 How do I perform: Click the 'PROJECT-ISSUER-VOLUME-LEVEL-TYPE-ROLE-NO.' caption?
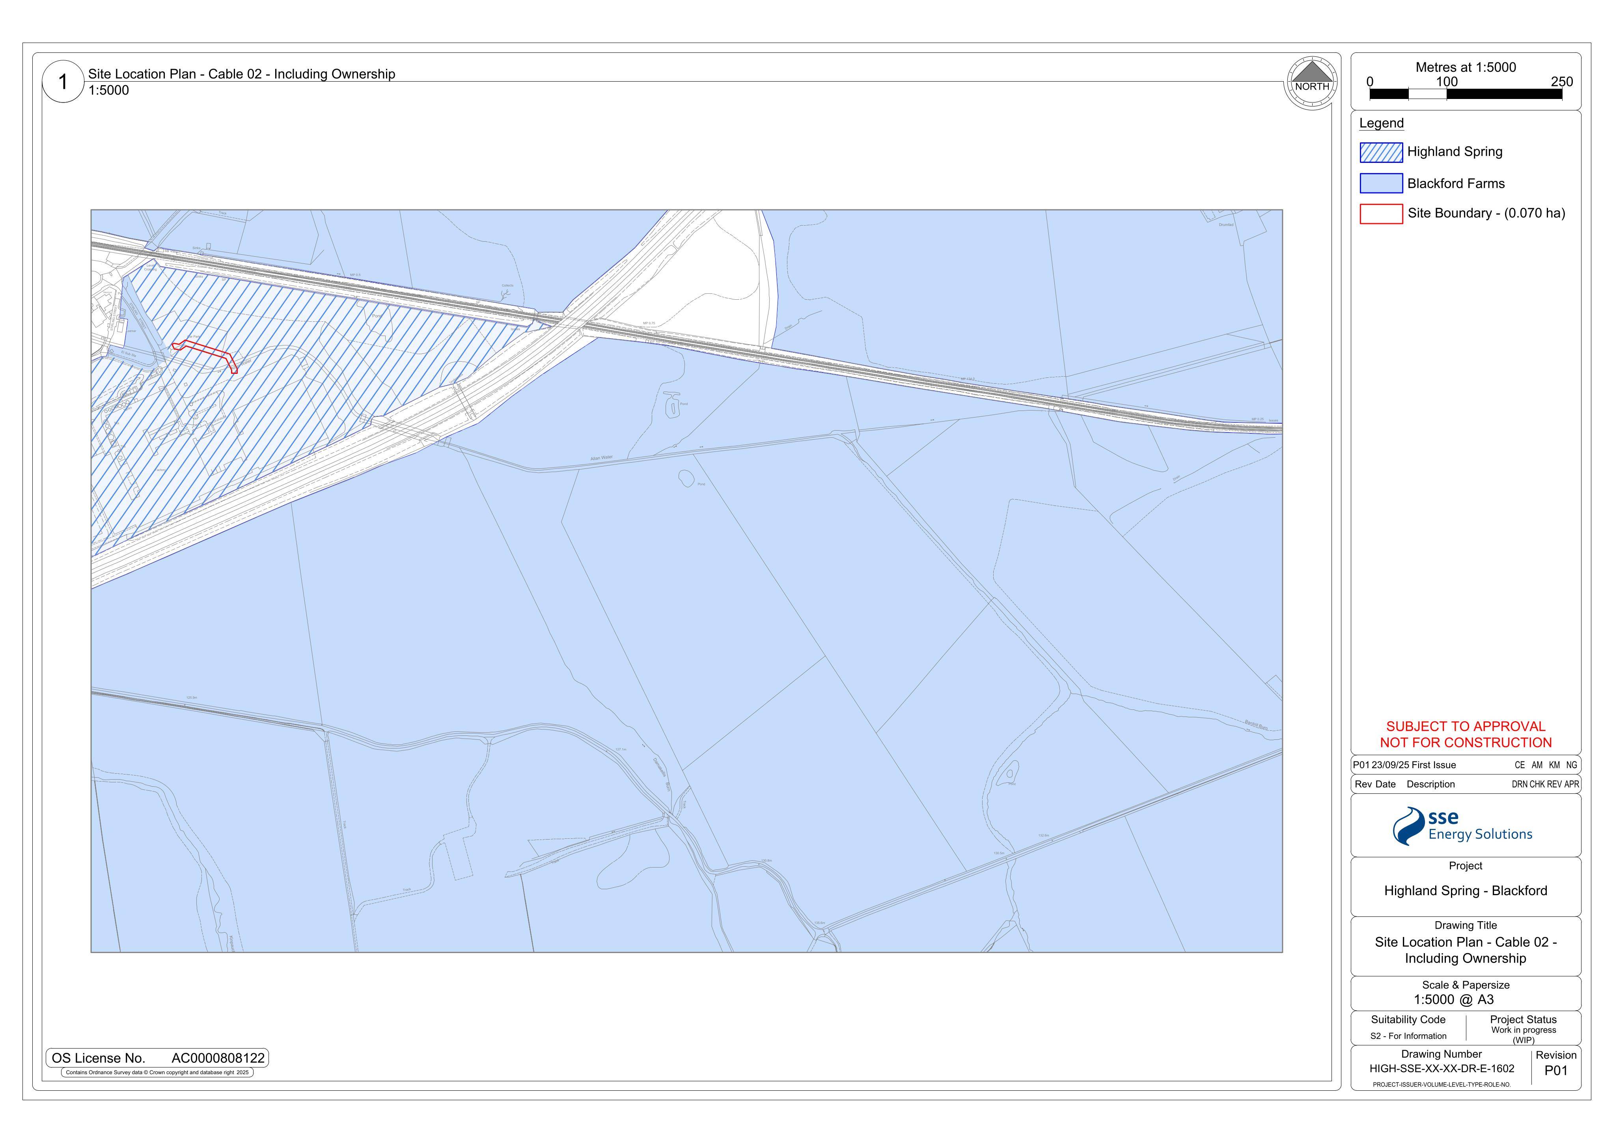(1442, 1085)
